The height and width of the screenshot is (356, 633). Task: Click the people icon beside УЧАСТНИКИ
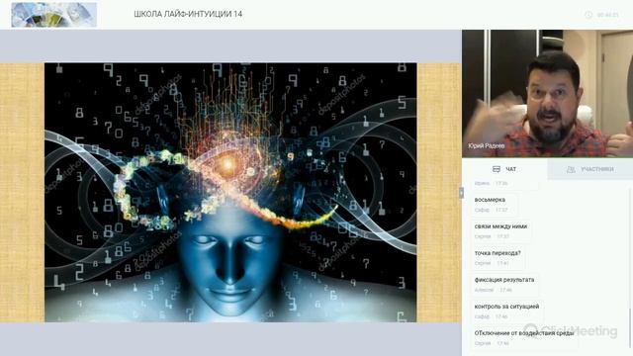[571, 169]
